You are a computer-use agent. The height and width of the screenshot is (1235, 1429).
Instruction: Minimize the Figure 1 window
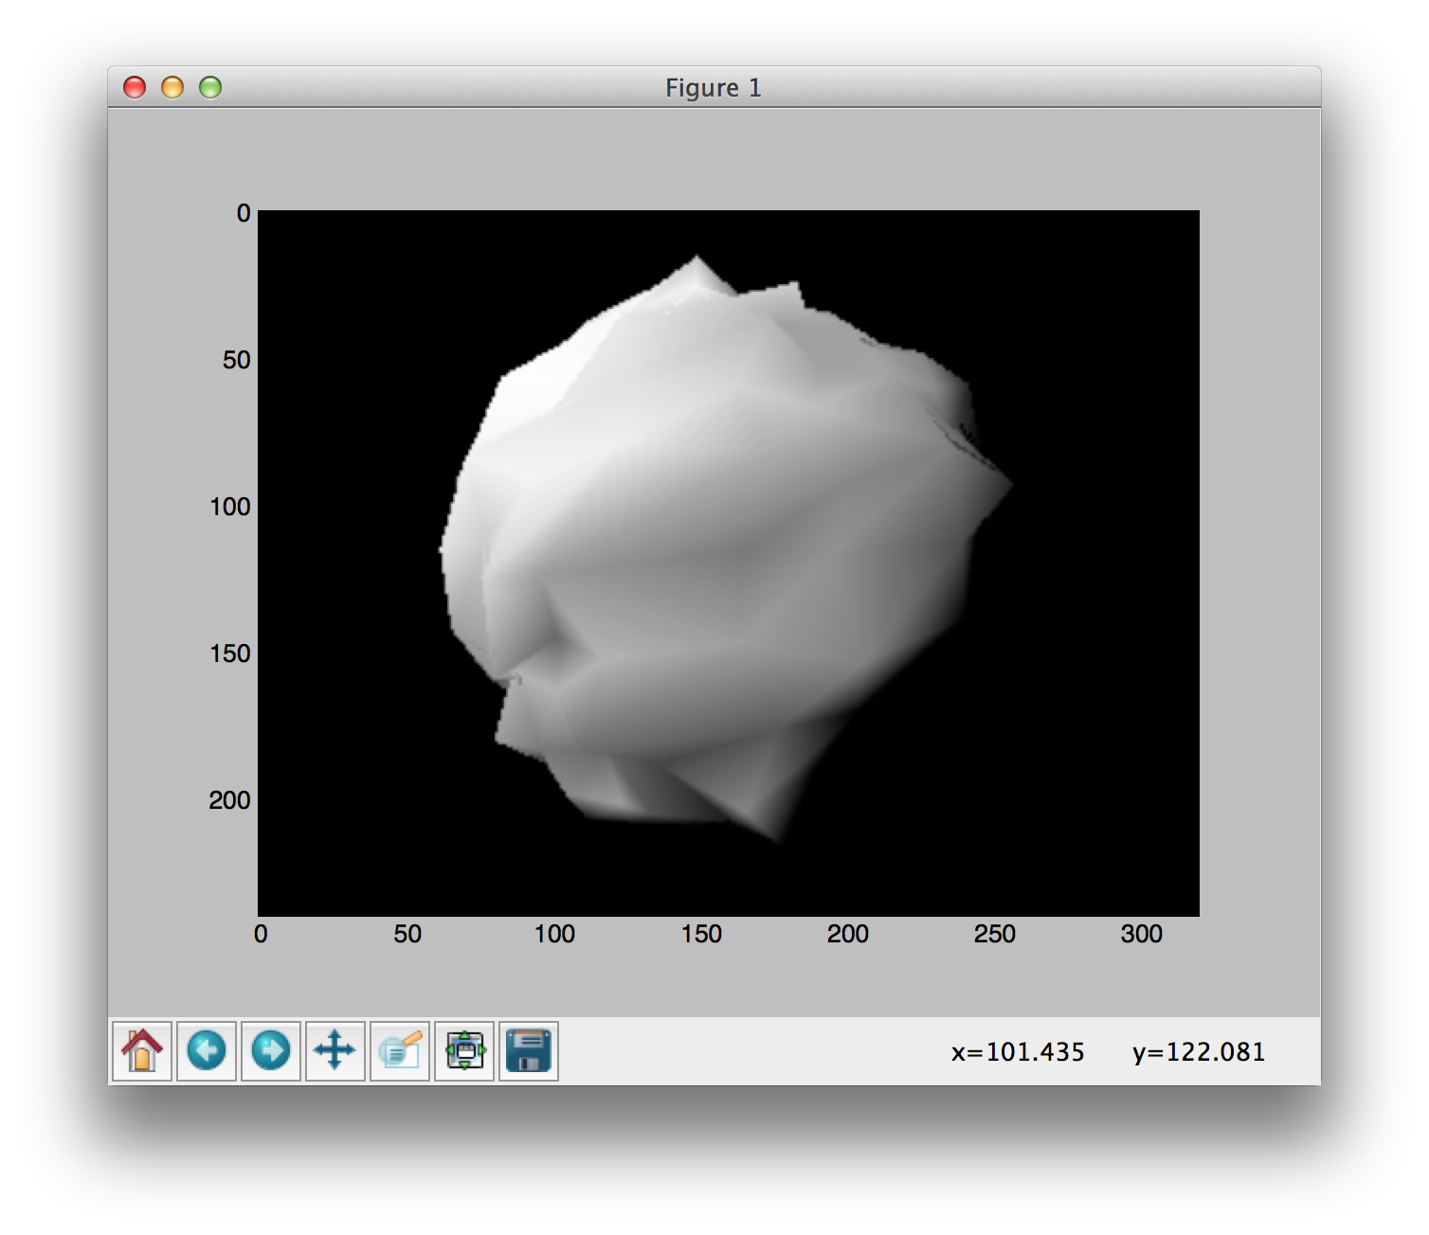point(172,86)
